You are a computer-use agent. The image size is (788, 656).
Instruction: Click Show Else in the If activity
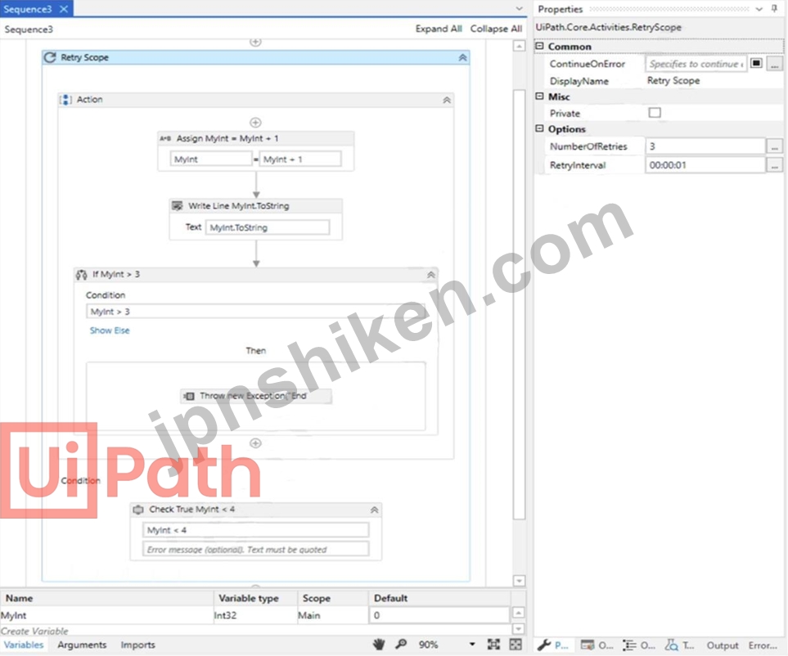click(x=109, y=330)
